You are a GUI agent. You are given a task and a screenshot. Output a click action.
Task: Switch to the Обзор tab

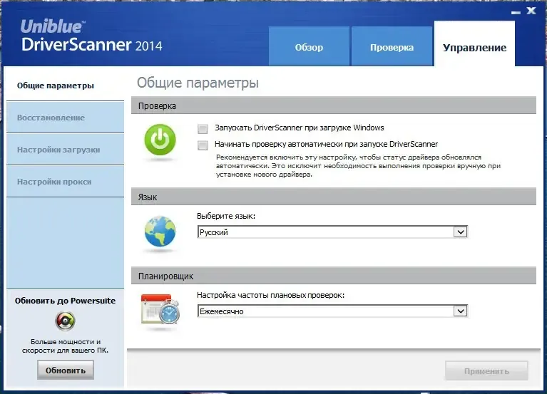[x=309, y=46]
